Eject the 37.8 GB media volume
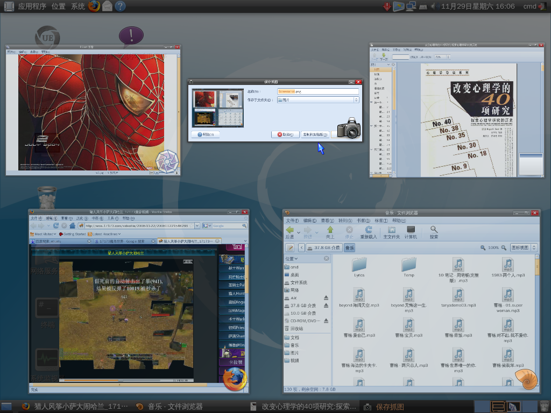This screenshot has height=413, width=551. 326,305
